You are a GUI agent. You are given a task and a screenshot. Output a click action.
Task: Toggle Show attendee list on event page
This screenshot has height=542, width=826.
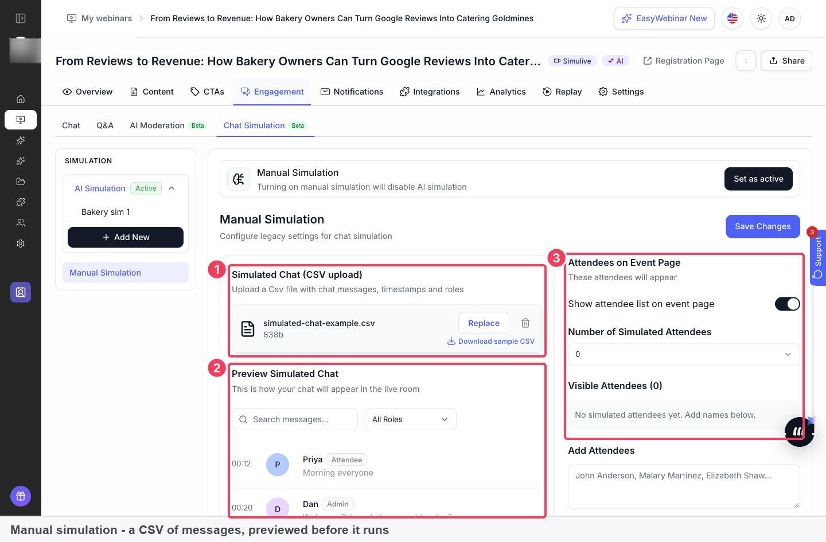(787, 304)
